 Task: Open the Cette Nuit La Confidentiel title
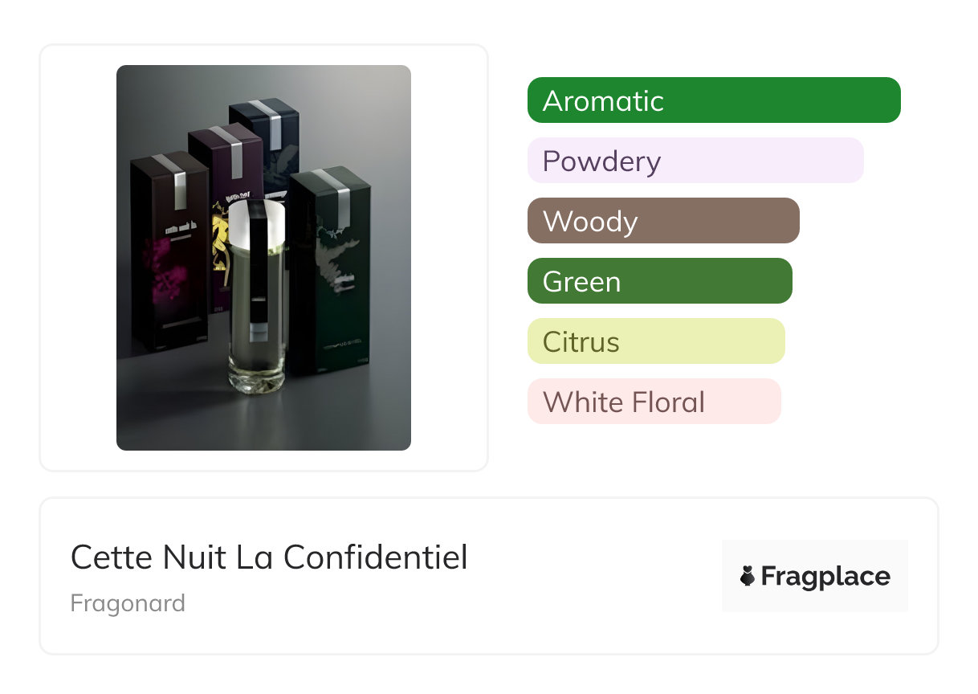269,557
